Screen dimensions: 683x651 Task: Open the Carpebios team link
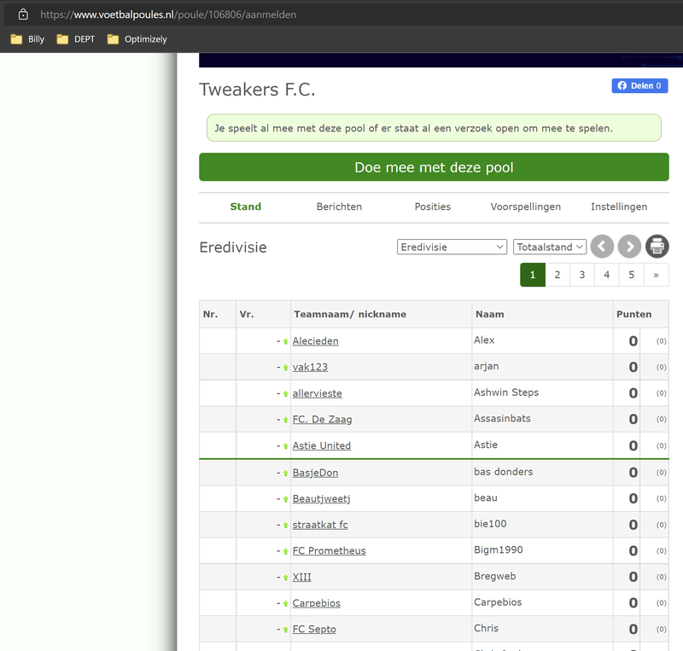317,603
